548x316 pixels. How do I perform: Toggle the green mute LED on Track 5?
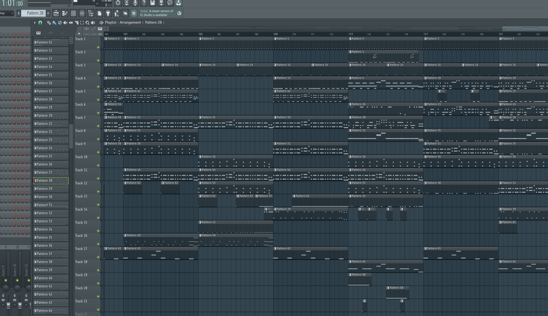click(98, 100)
